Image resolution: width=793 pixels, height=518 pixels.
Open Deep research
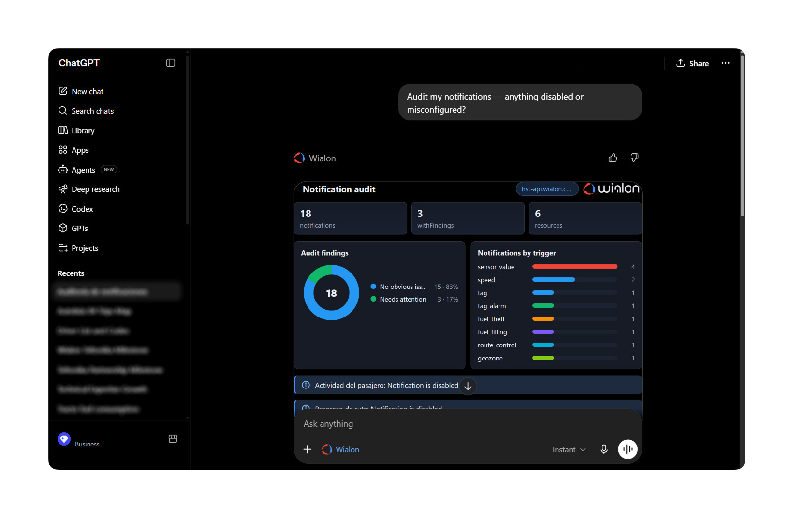pos(89,189)
